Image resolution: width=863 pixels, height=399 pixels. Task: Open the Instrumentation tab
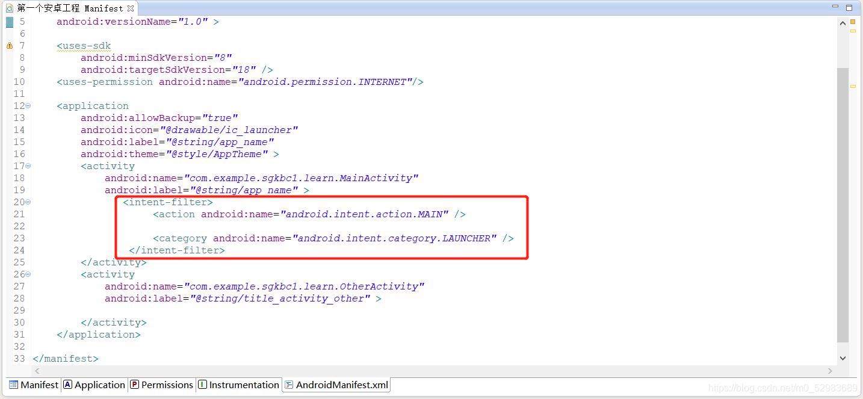(238, 385)
